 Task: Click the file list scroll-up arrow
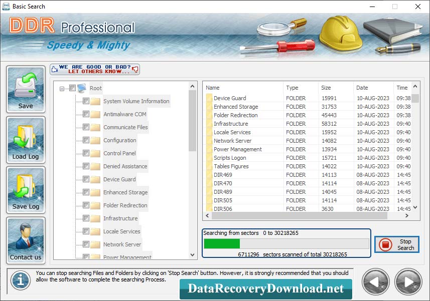415,87
